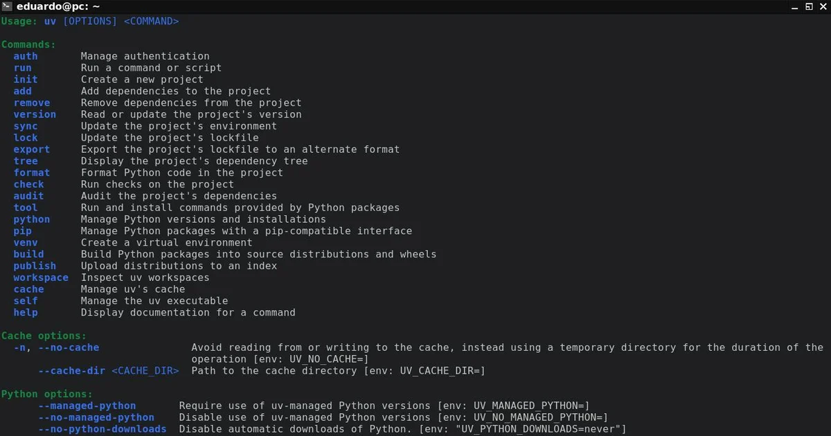This screenshot has height=436, width=831.
Task: Maximize the terminal window
Action: click(808, 7)
